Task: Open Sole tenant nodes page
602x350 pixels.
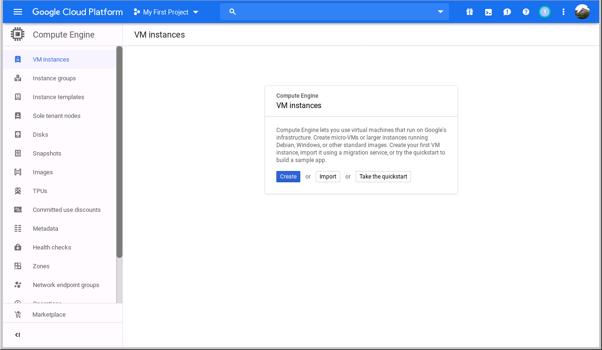Action: pos(60,116)
